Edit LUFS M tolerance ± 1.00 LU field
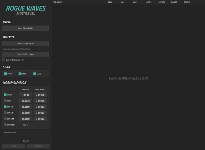This screenshot has height=150, width=205. tap(40, 119)
